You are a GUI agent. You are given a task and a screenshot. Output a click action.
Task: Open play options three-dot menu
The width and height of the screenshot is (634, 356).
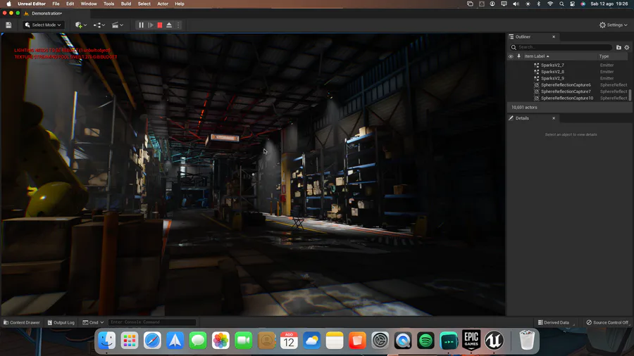click(x=178, y=25)
